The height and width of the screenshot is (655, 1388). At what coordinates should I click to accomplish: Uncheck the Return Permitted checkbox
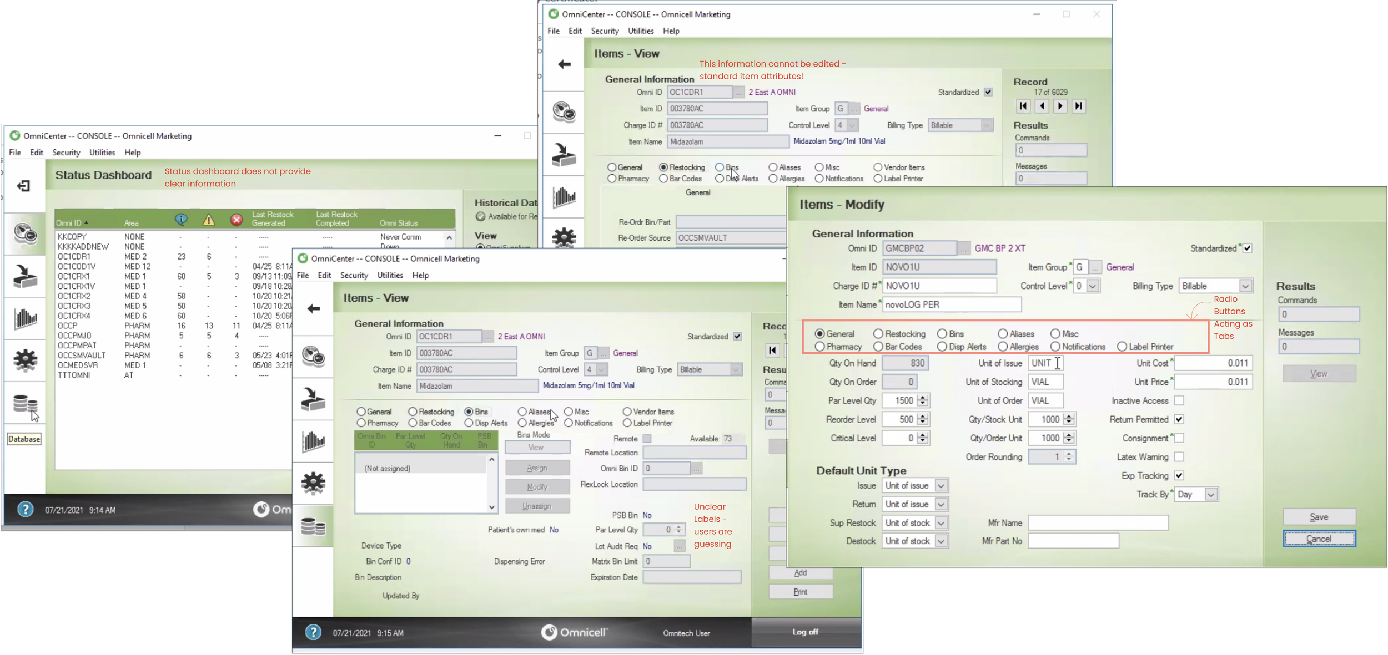[x=1179, y=419]
